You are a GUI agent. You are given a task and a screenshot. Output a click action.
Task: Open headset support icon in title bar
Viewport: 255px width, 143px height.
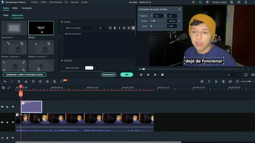click(x=200, y=2)
